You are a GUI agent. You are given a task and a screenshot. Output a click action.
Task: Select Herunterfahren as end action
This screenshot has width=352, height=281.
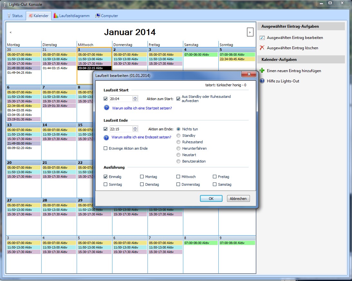tap(178, 148)
